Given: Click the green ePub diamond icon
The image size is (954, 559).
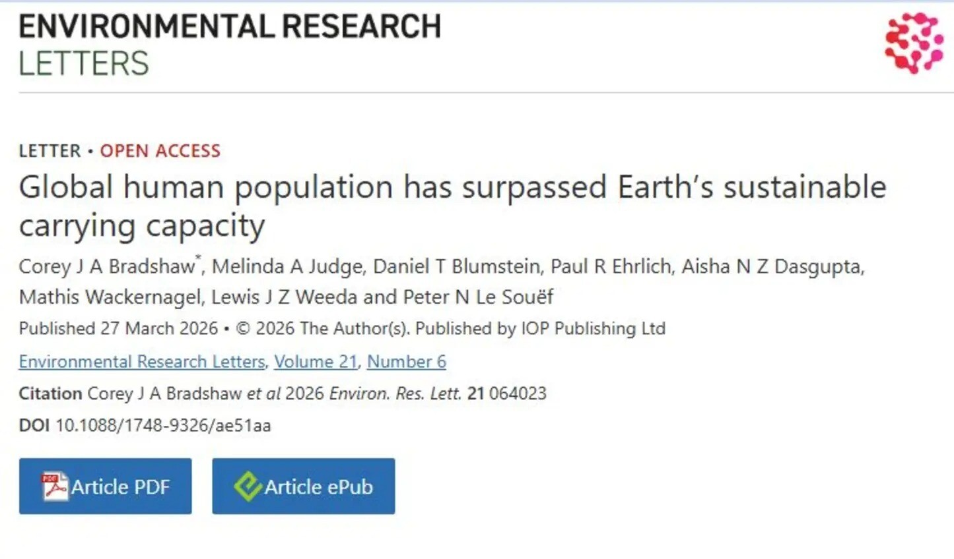Looking at the screenshot, I should pos(248,486).
